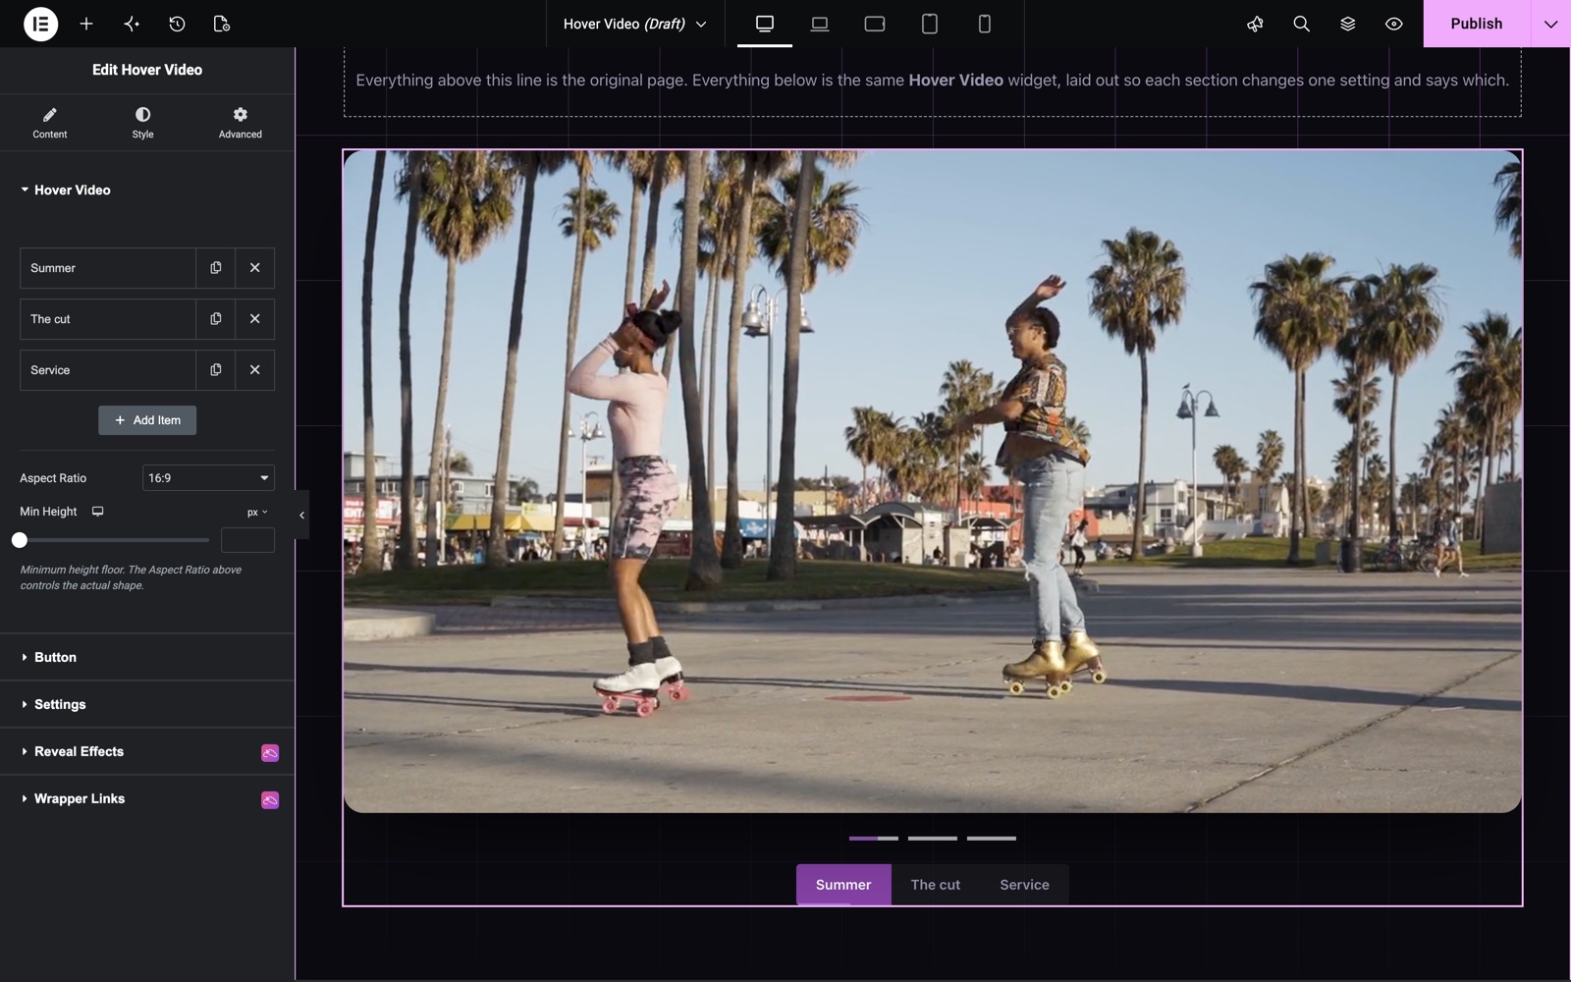Expand the Settings section
Image resolution: width=1571 pixels, height=982 pixels.
(147, 704)
